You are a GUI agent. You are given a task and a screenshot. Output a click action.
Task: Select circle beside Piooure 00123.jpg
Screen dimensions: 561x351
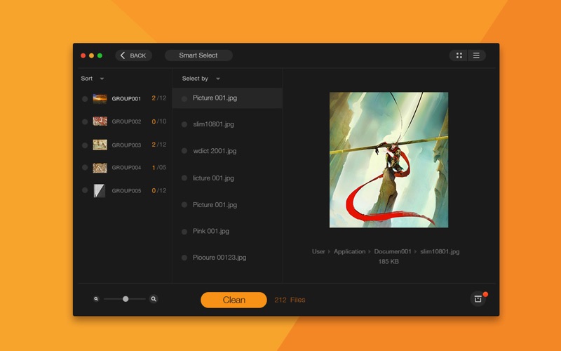184,258
